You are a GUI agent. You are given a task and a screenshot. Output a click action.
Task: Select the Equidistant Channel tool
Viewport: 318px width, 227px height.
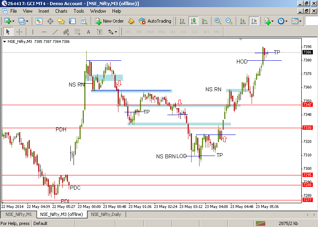coord(66,32)
